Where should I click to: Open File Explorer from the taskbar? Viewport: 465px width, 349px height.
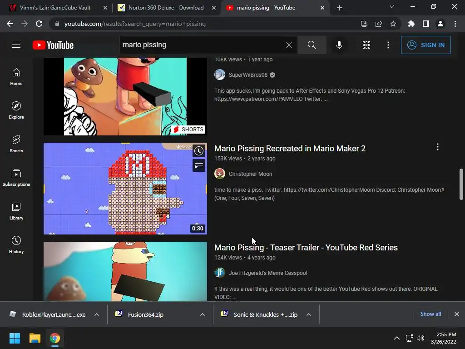[35, 338]
